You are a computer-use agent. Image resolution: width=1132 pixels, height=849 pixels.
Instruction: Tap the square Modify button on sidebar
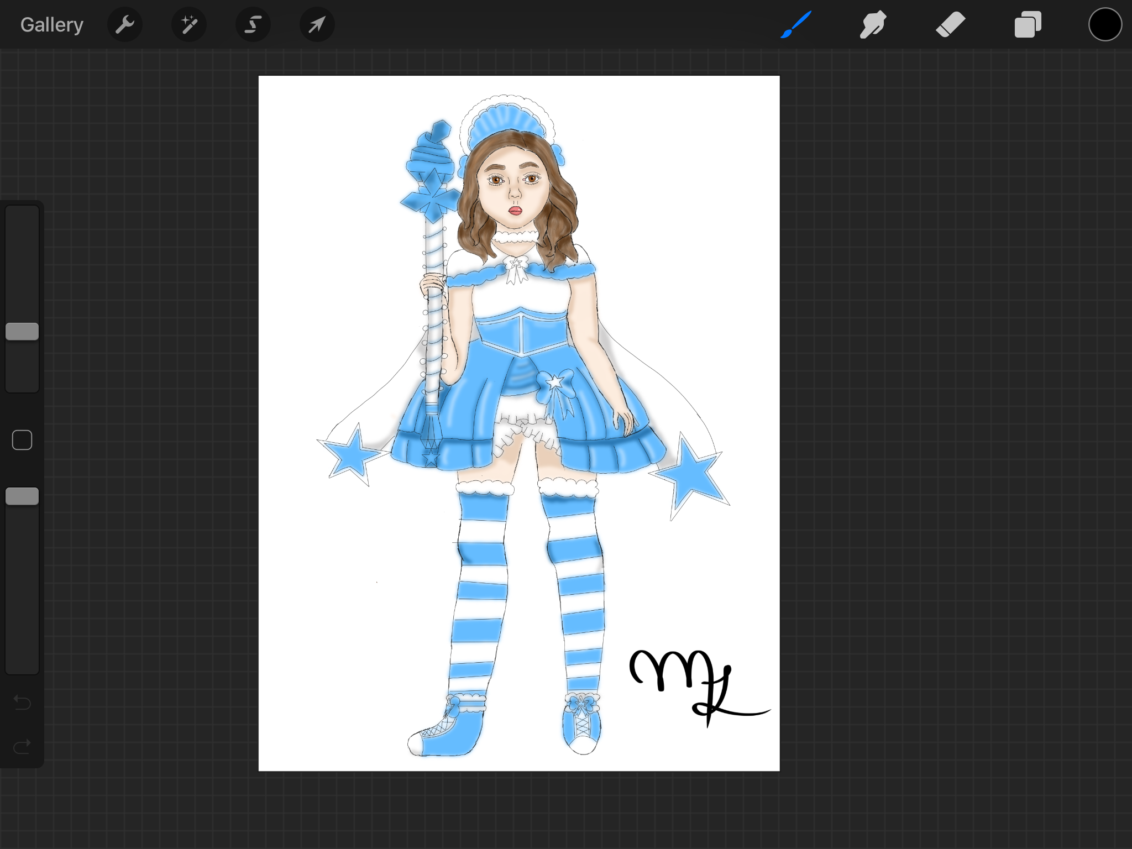click(22, 441)
